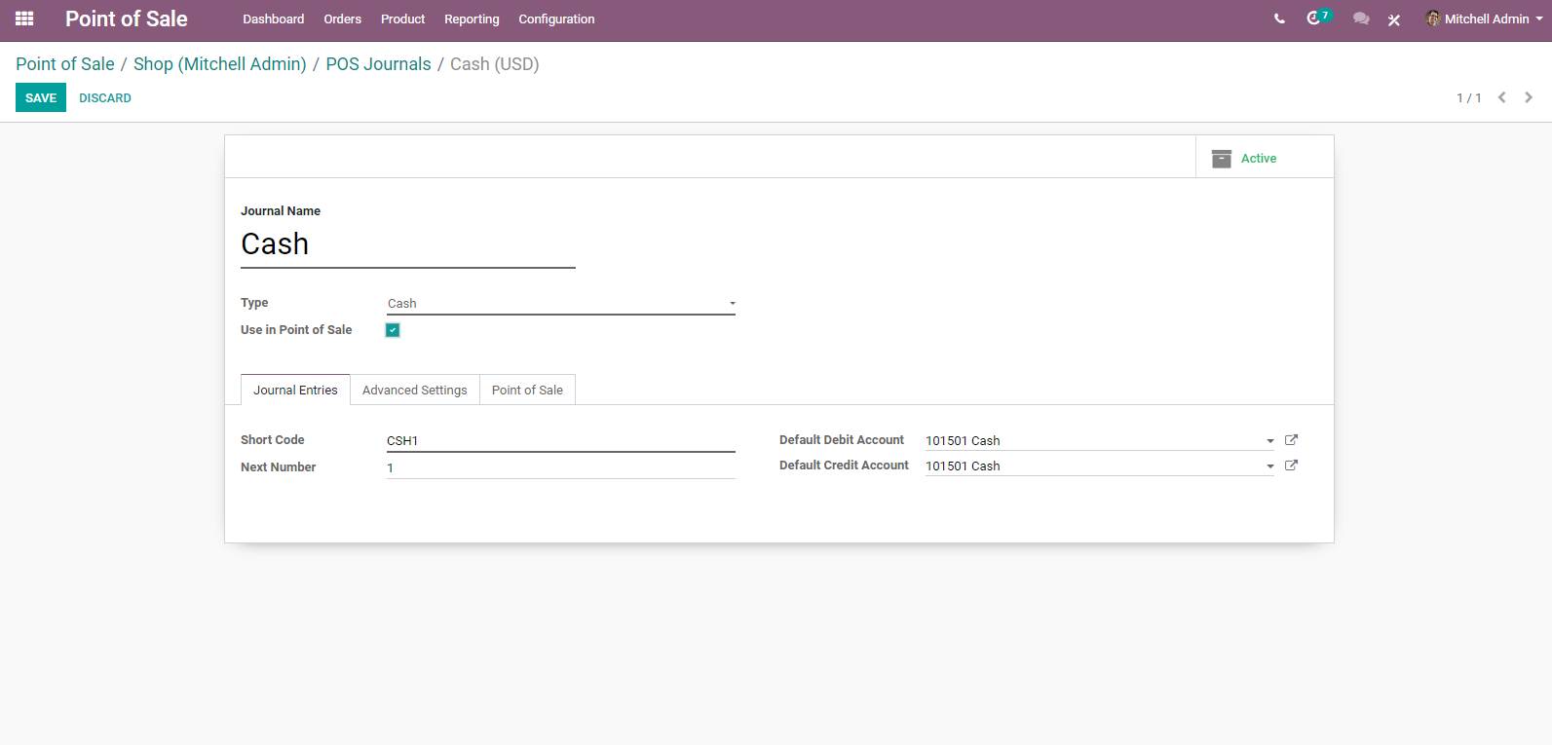Uncheck Use in Point of Sale
The height and width of the screenshot is (745, 1552).
[393, 330]
